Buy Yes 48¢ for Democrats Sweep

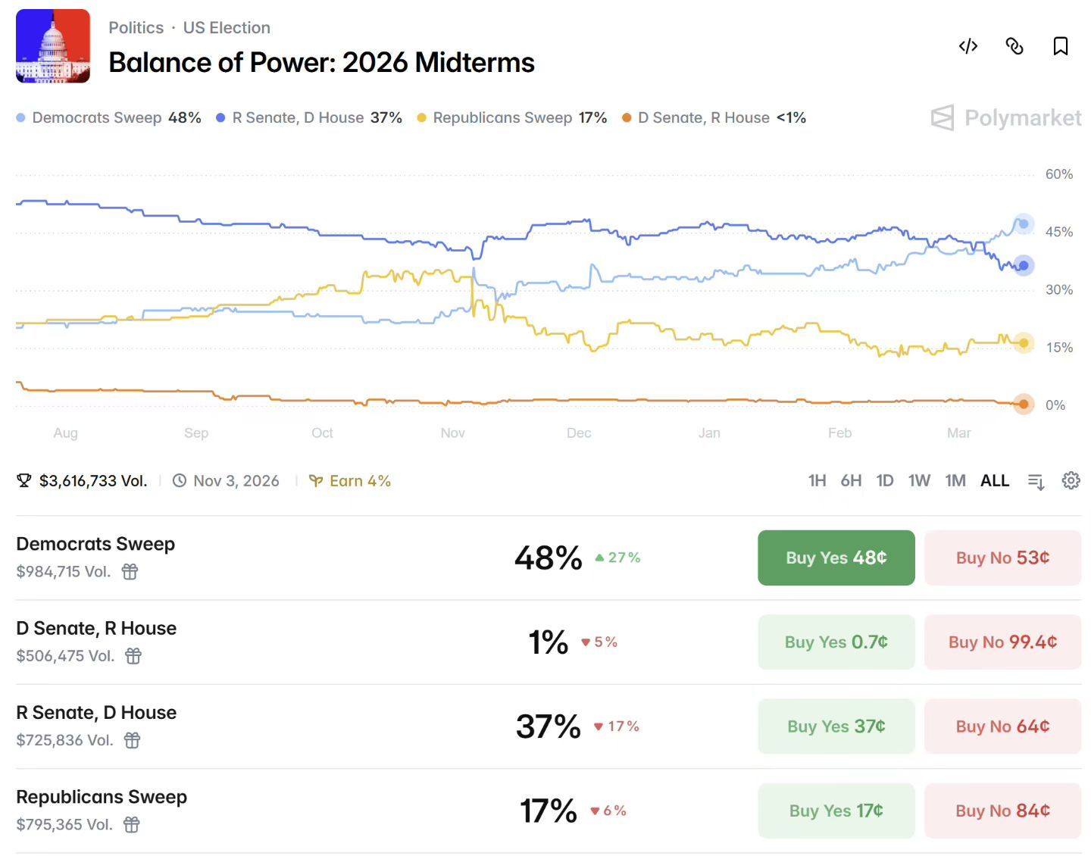click(836, 558)
